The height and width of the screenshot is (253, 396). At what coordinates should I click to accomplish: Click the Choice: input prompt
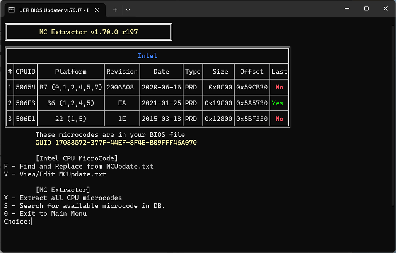point(18,222)
